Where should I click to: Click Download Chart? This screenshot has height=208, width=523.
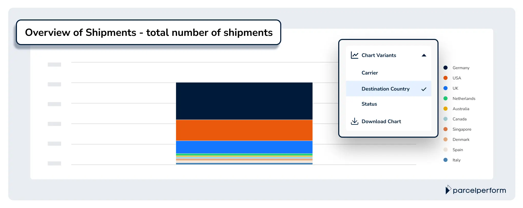point(381,121)
